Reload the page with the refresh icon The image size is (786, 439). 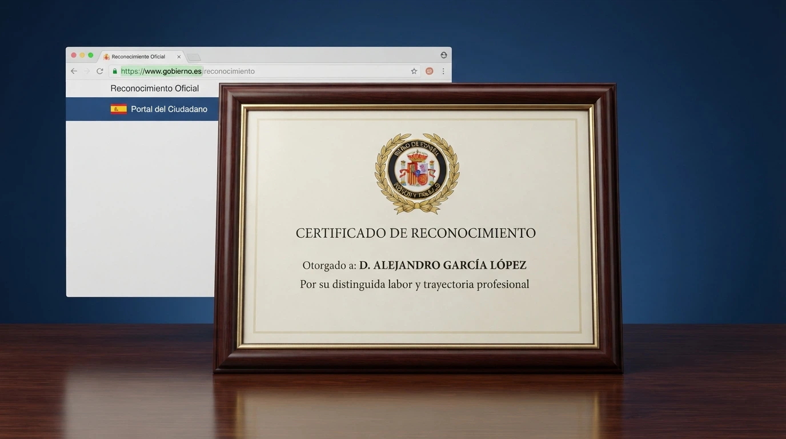pyautogui.click(x=100, y=71)
